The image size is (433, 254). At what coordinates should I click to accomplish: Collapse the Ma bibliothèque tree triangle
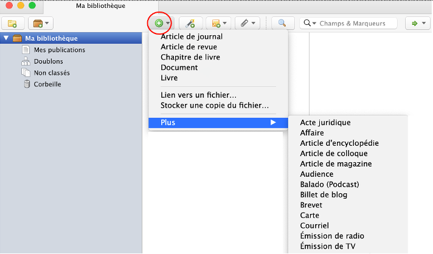pyautogui.click(x=7, y=38)
